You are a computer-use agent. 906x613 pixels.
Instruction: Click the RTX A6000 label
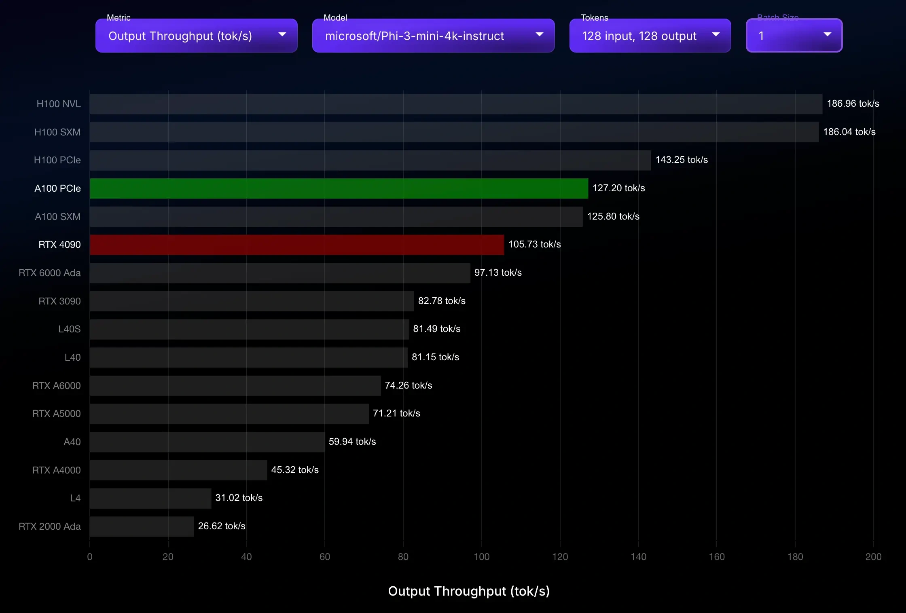pyautogui.click(x=56, y=386)
